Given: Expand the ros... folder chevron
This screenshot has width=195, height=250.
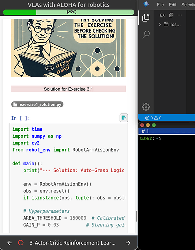Looking at the screenshot, I should click(160, 24).
